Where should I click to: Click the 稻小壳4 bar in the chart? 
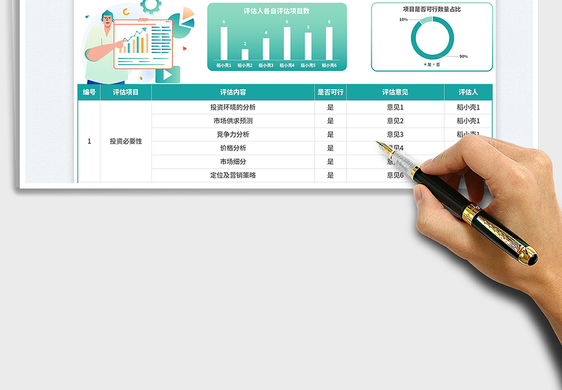(x=287, y=44)
